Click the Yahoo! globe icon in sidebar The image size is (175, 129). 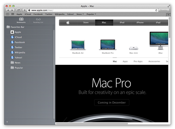12,58
